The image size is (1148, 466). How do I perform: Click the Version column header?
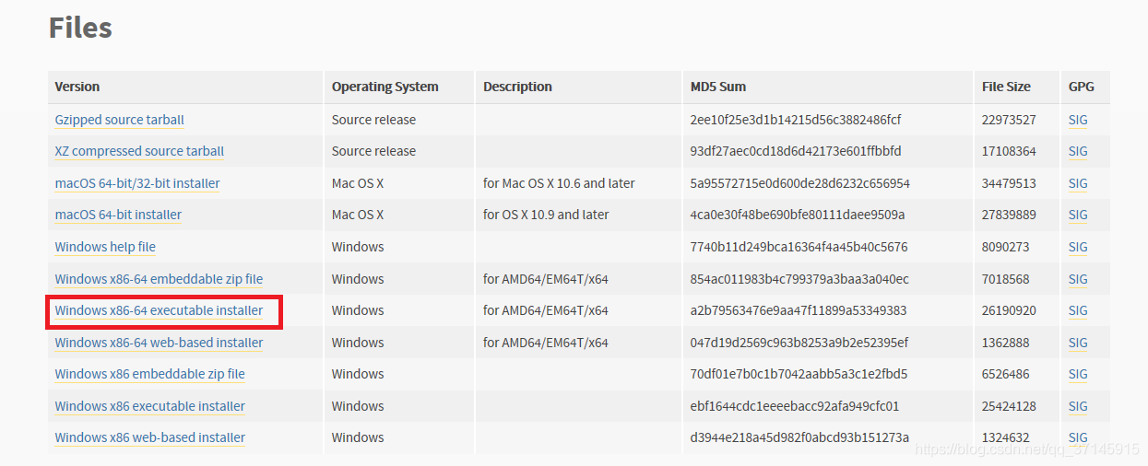pyautogui.click(x=77, y=87)
